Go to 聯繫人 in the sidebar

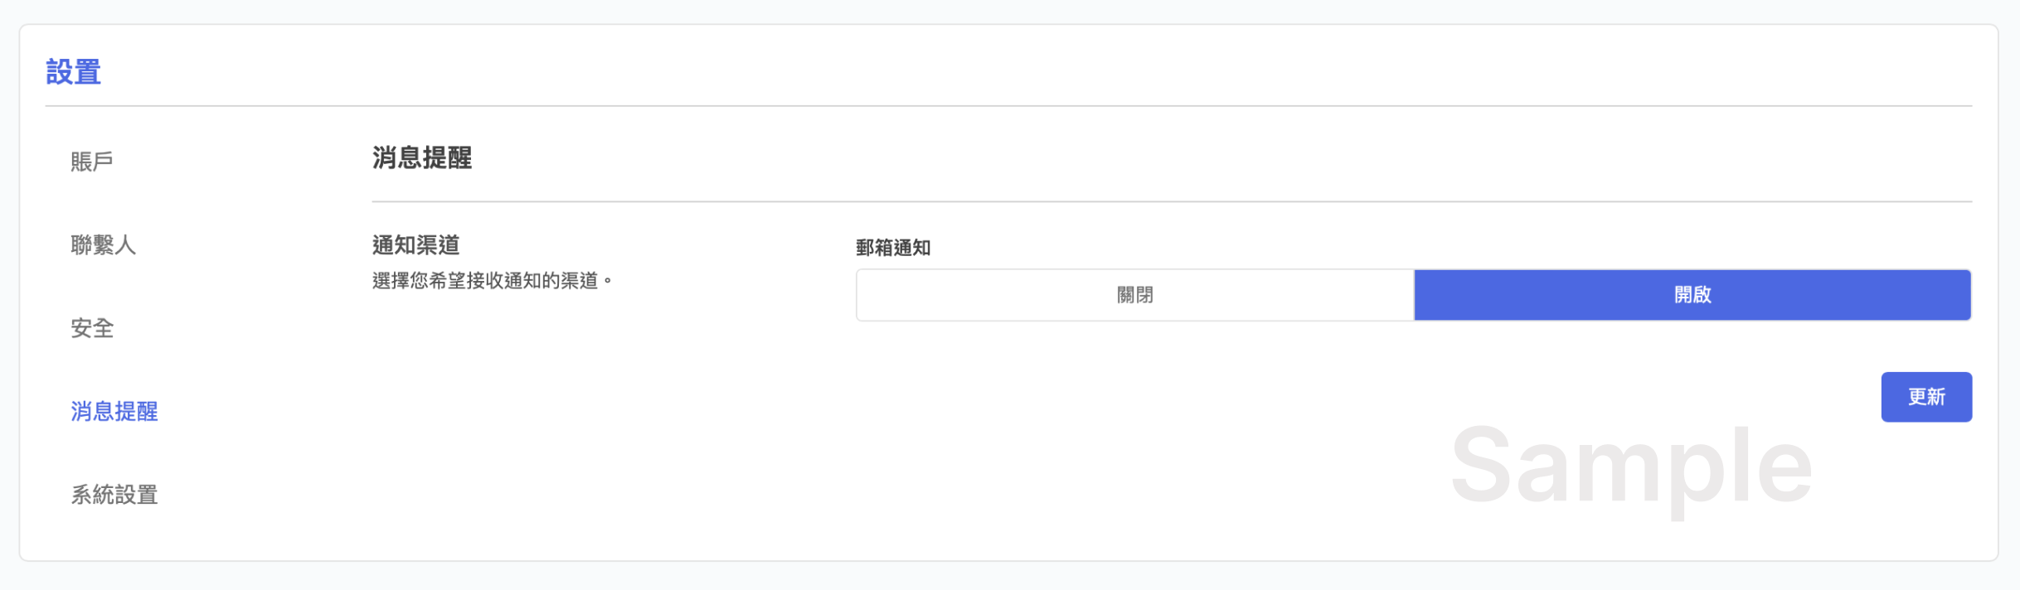coord(103,245)
